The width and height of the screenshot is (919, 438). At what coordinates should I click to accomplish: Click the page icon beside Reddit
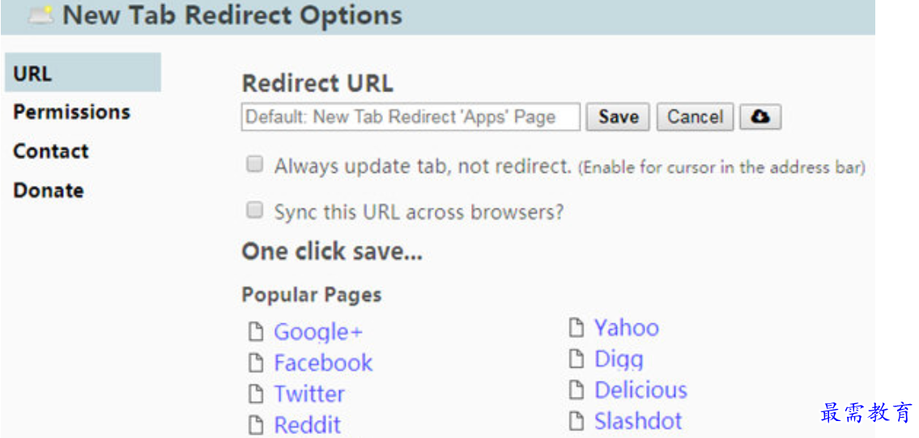tap(255, 424)
